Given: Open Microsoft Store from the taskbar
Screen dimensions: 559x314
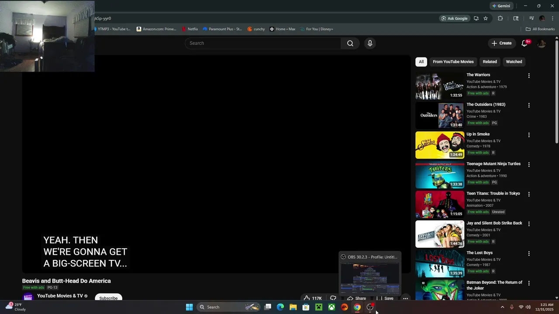Looking at the screenshot, I should click(306, 307).
